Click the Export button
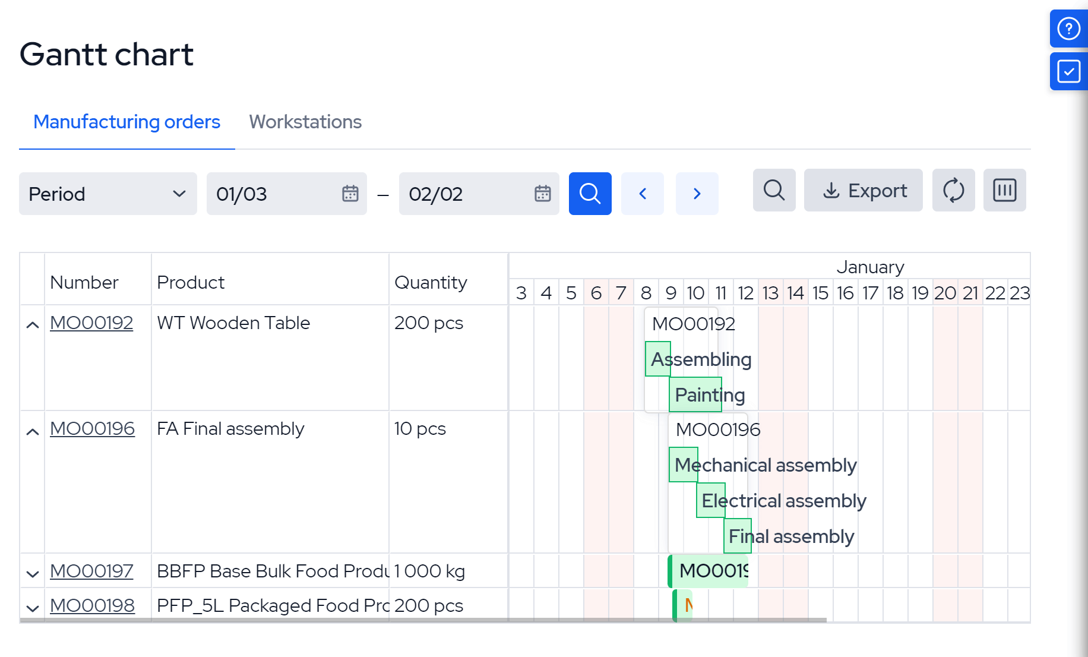The image size is (1088, 657). pos(863,190)
